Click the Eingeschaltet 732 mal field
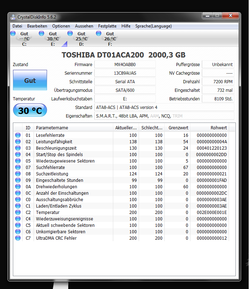 coord(218,90)
